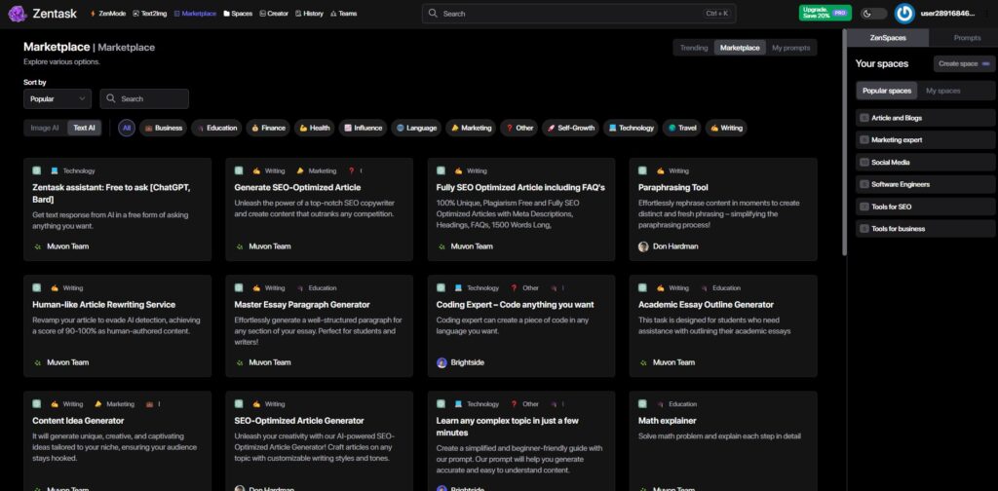This screenshot has width=998, height=491.
Task: Click Don Hardman avatar on Paraphrasing Tool
Action: [x=643, y=246]
